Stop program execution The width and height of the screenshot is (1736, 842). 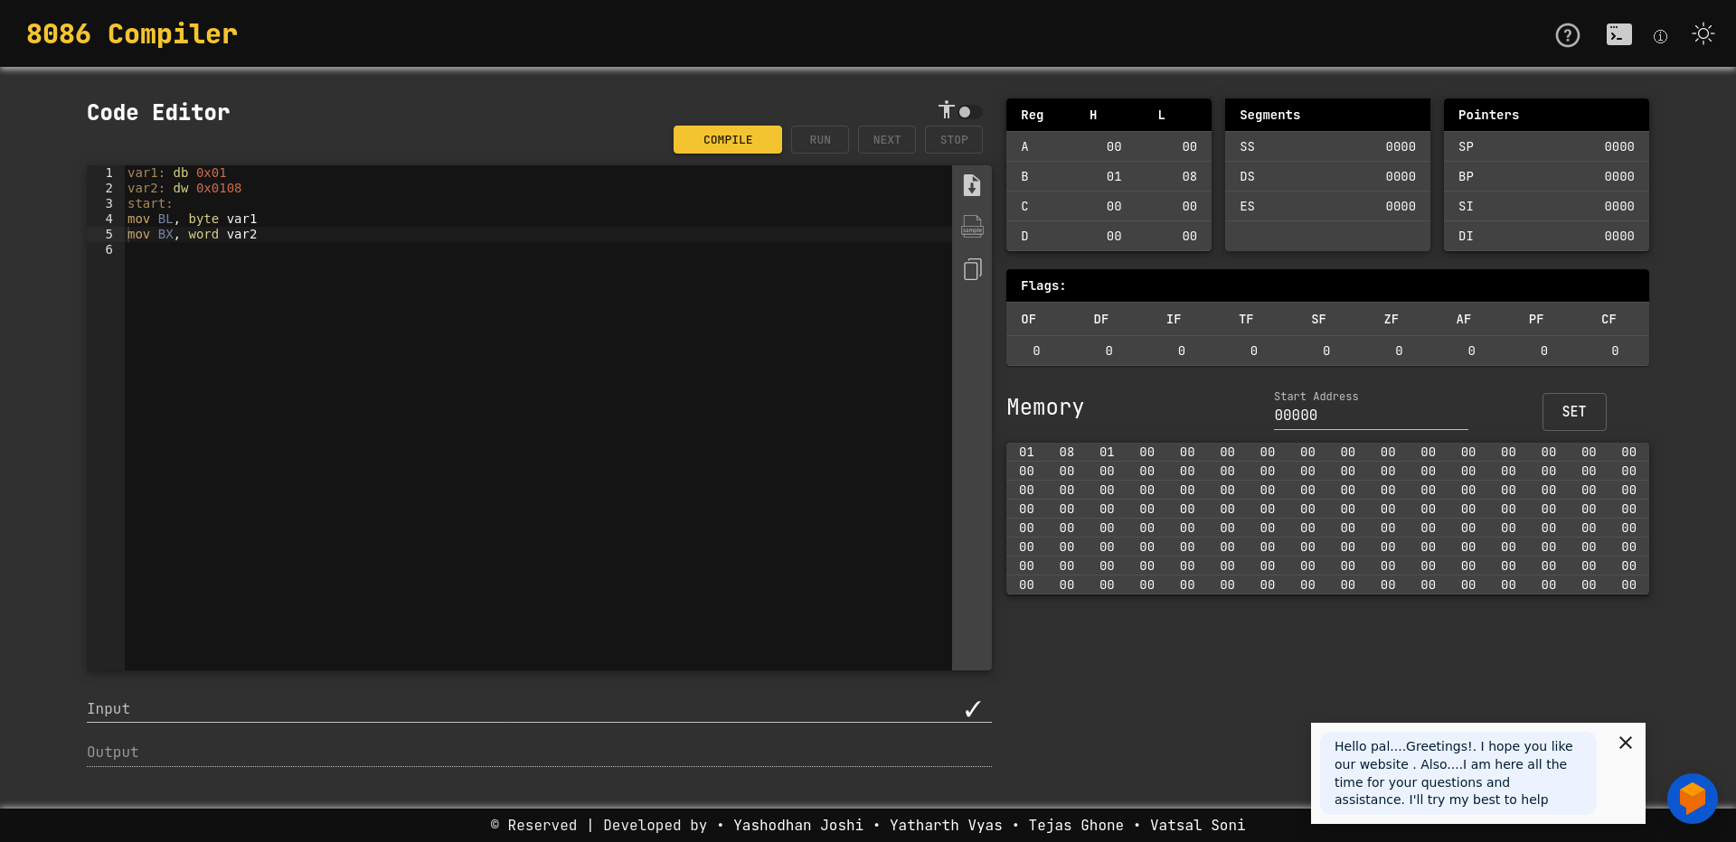[953, 139]
